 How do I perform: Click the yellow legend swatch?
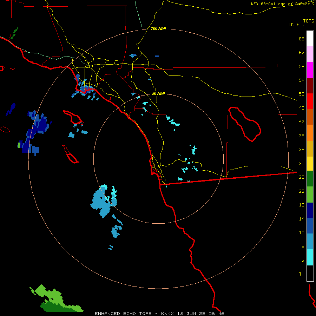pos(310,164)
